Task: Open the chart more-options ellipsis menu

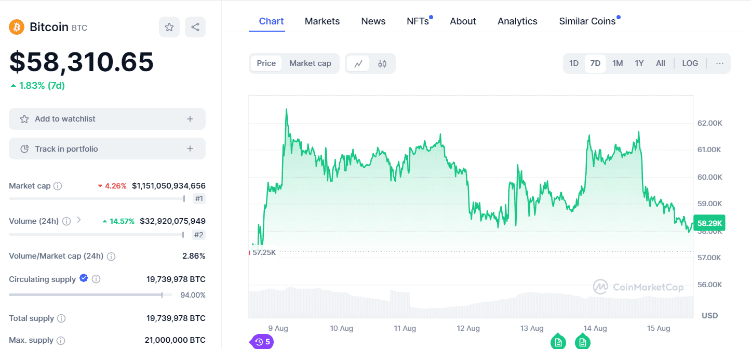Action: 720,63
